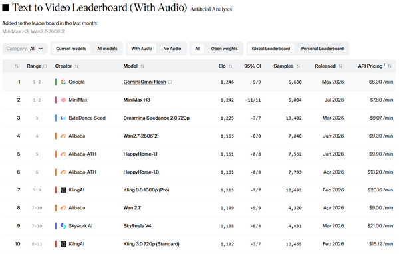Click price $13.20 /min
The height and width of the screenshot is (254, 399).
[380, 172]
